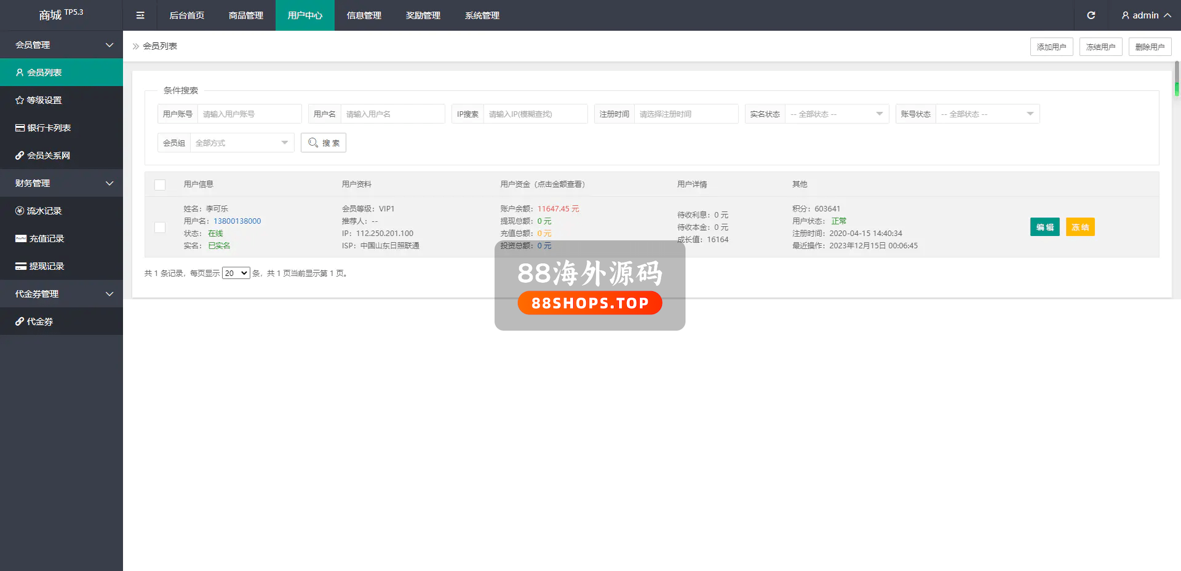
Task: Open 提现记录 sidebar entry
Action: [46, 266]
